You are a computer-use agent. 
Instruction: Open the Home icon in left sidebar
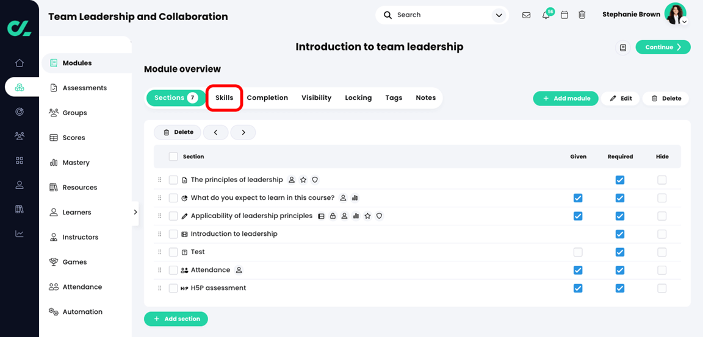[20, 63]
